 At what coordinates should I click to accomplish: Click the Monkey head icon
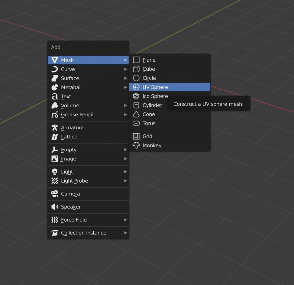click(136, 145)
